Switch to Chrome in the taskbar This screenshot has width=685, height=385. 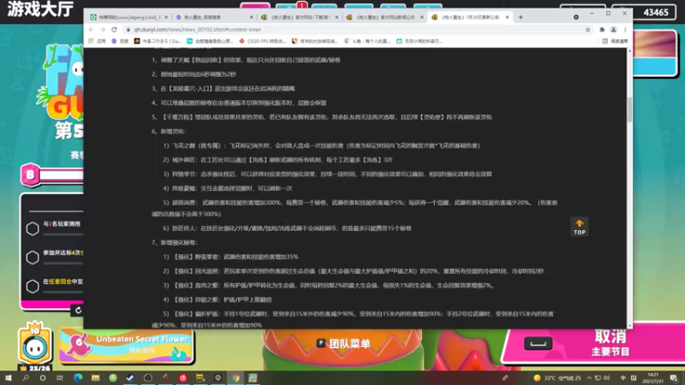(235, 377)
